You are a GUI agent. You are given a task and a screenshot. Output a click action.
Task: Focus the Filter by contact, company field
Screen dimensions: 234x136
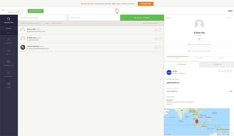(x=31, y=23)
